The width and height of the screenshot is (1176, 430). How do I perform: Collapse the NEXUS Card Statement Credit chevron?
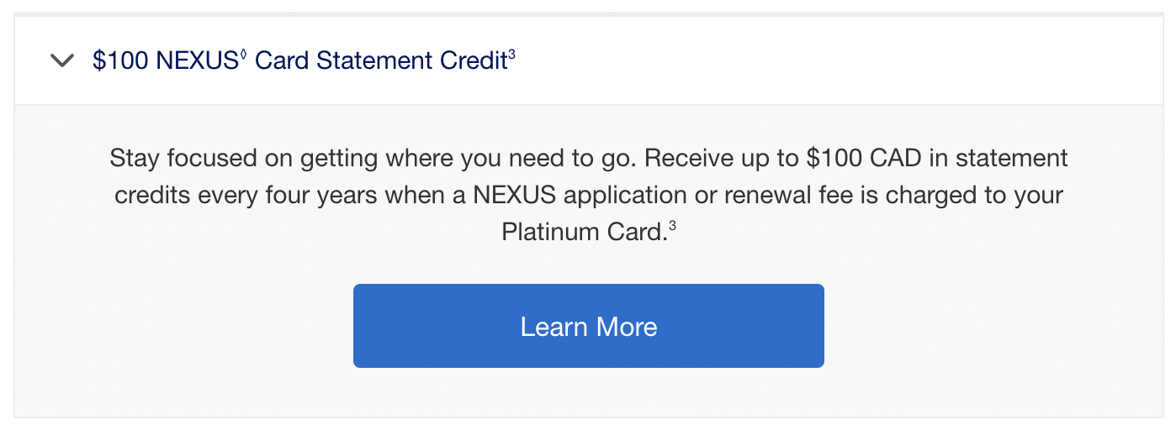point(63,61)
